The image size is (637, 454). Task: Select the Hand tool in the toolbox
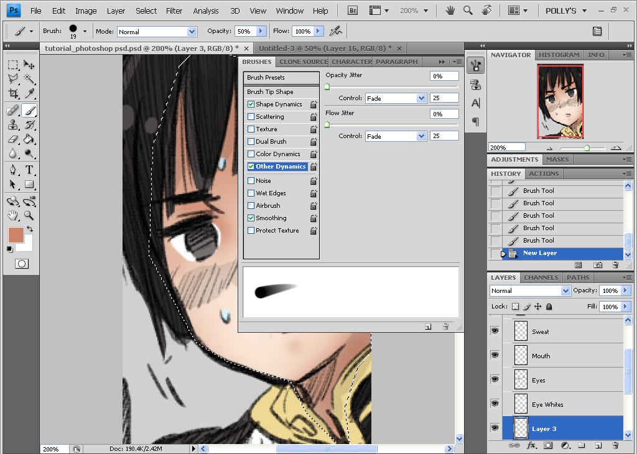(13, 215)
